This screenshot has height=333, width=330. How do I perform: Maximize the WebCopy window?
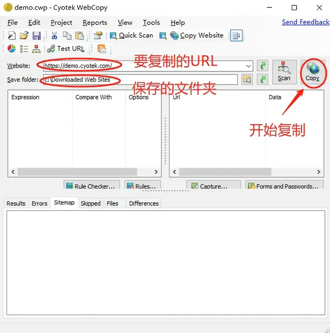tap(294, 7)
